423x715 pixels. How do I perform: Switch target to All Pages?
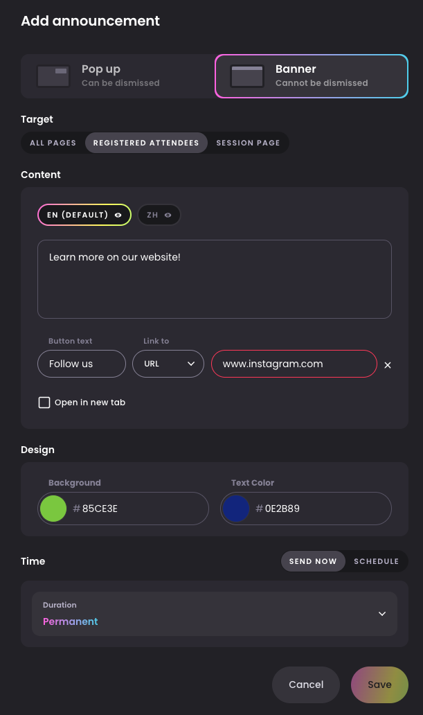tap(53, 143)
